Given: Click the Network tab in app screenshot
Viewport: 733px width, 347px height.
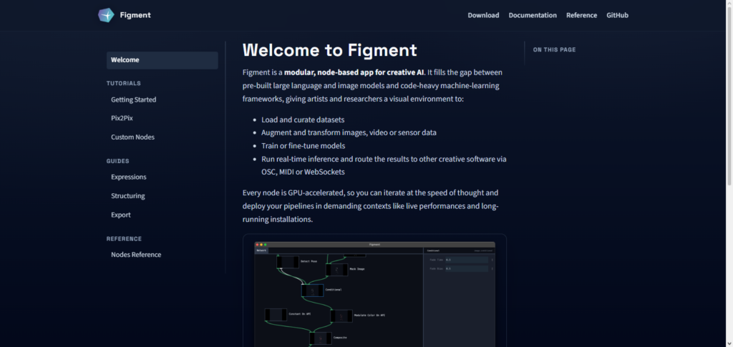Looking at the screenshot, I should [x=261, y=250].
